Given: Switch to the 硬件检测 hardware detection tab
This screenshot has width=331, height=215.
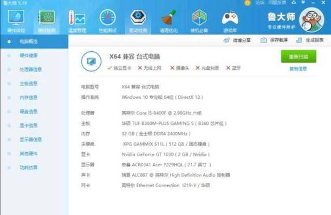Looking at the screenshot, I should pyautogui.click(x=47, y=21).
